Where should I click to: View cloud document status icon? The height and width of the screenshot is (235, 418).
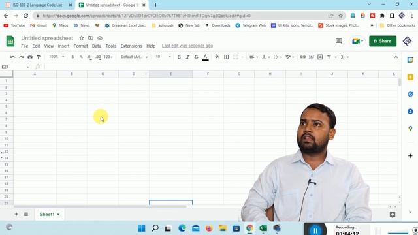pos(100,38)
